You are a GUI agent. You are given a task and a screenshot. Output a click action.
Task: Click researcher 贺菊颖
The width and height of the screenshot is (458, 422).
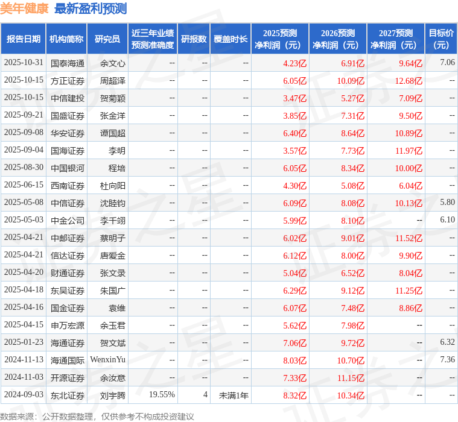(x=113, y=98)
